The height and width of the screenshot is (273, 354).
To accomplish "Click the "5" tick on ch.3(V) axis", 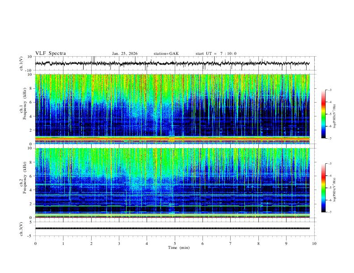I will click(x=31, y=222).
